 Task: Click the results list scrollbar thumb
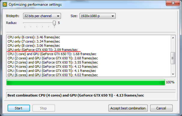[x=173, y=58]
